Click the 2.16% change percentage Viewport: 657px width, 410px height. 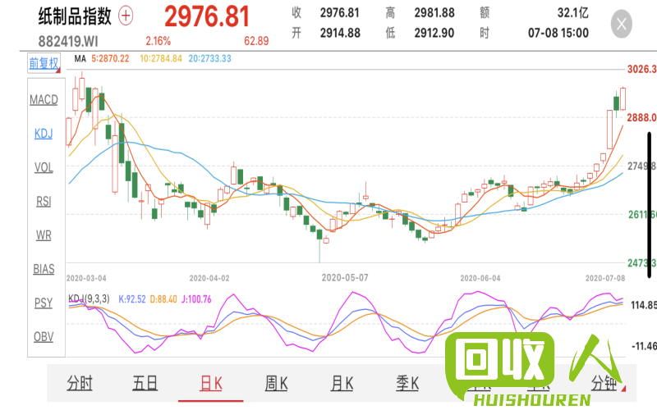pyautogui.click(x=158, y=41)
